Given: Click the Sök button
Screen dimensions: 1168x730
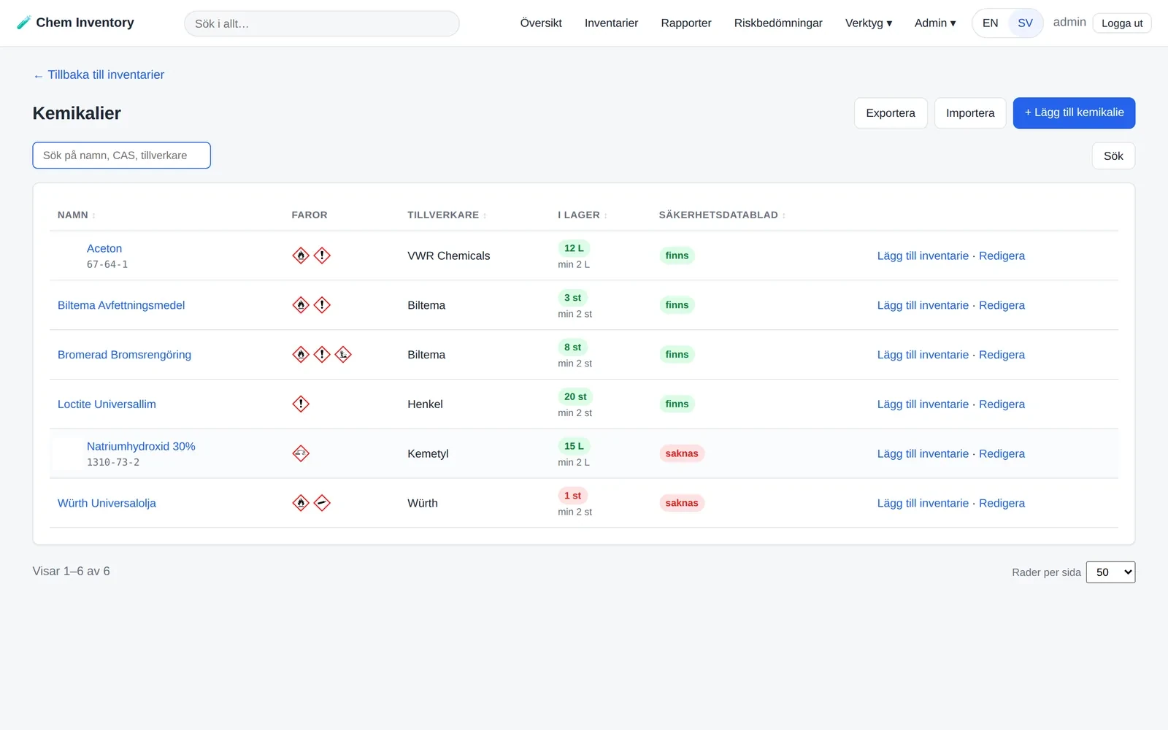Looking at the screenshot, I should tap(1113, 155).
